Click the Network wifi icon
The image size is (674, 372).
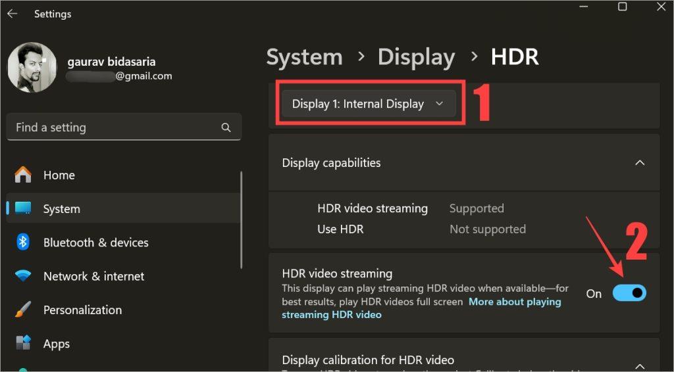23,276
